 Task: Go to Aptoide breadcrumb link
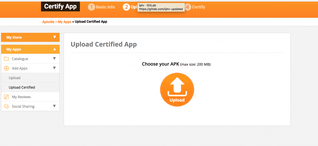pyautogui.click(x=48, y=22)
